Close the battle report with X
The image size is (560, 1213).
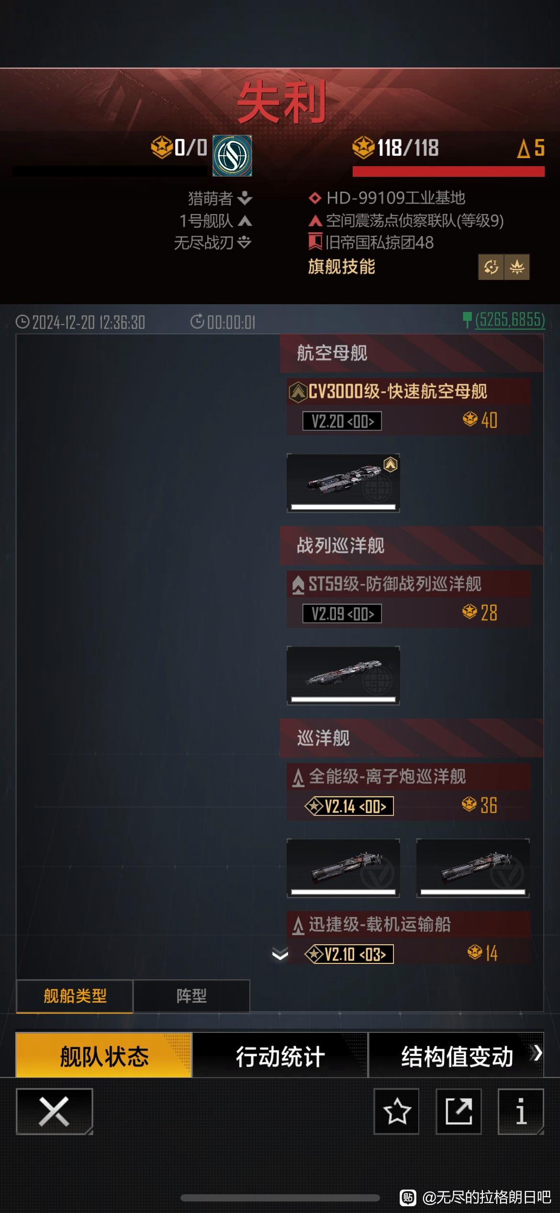[54, 1111]
